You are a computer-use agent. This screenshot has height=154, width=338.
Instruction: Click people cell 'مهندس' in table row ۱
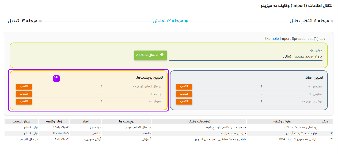(x=96, y=127)
